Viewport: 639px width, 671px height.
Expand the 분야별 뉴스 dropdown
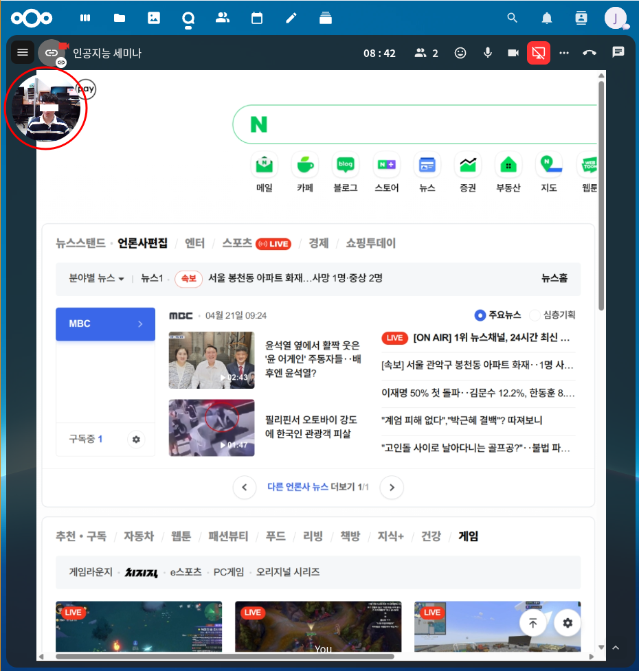(x=96, y=278)
